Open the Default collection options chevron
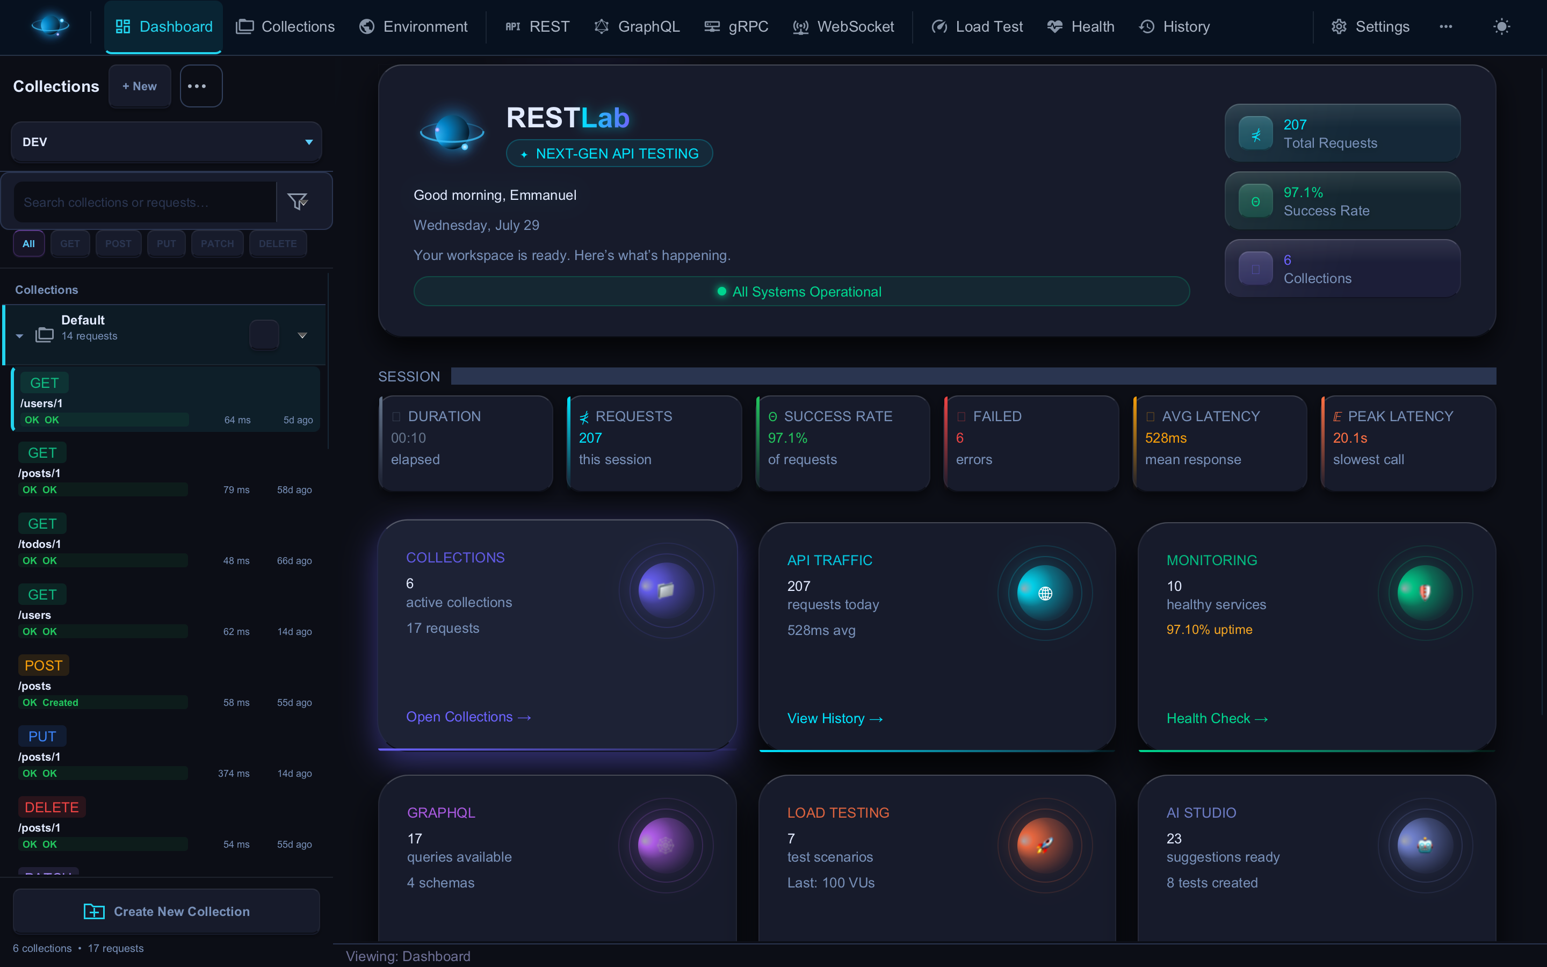 point(302,335)
